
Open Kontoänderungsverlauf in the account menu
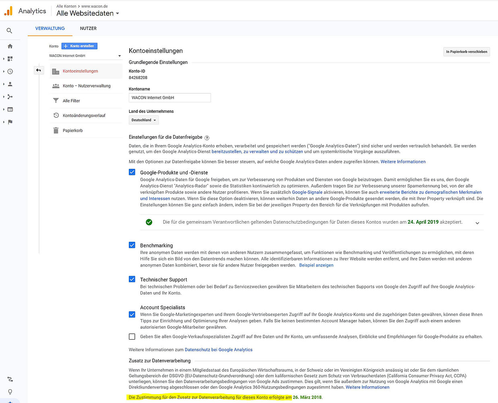click(x=84, y=116)
